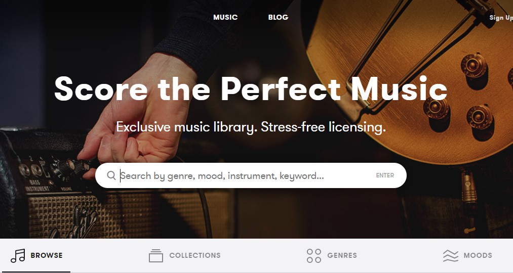Click the magnifying glass search icon

click(x=111, y=175)
